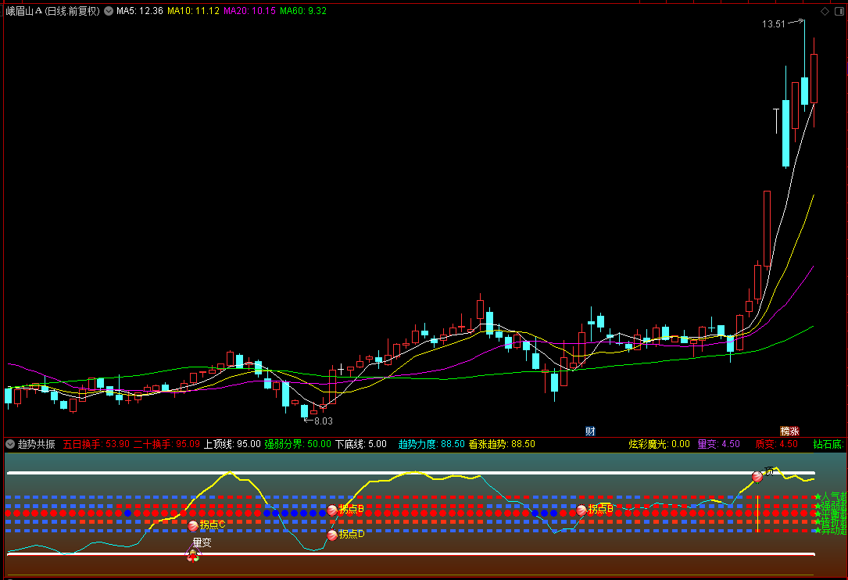The image size is (848, 580).
Task: Click the red ball marker labeled 拐点C
Action: coord(193,525)
